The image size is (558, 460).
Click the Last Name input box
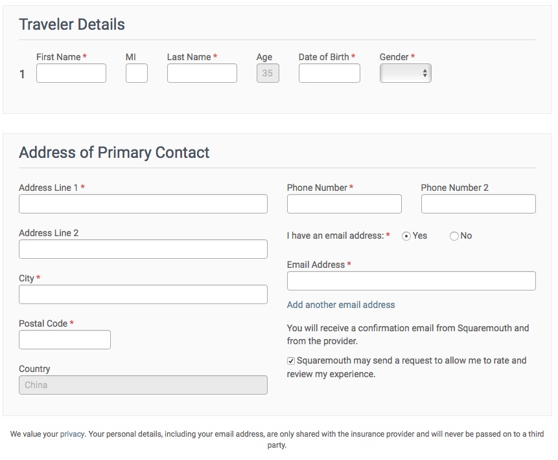(202, 73)
